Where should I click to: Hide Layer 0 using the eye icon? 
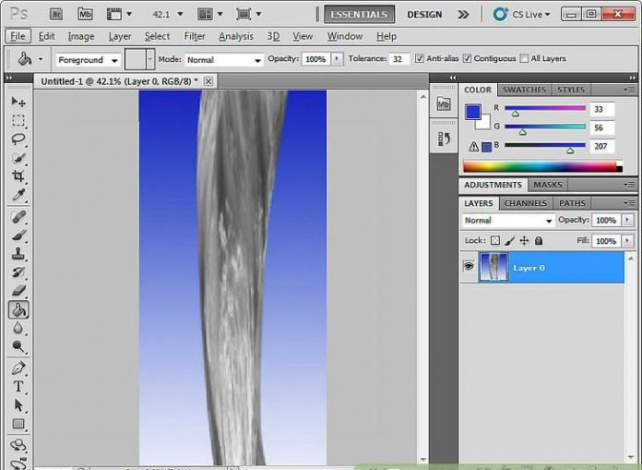click(x=469, y=267)
